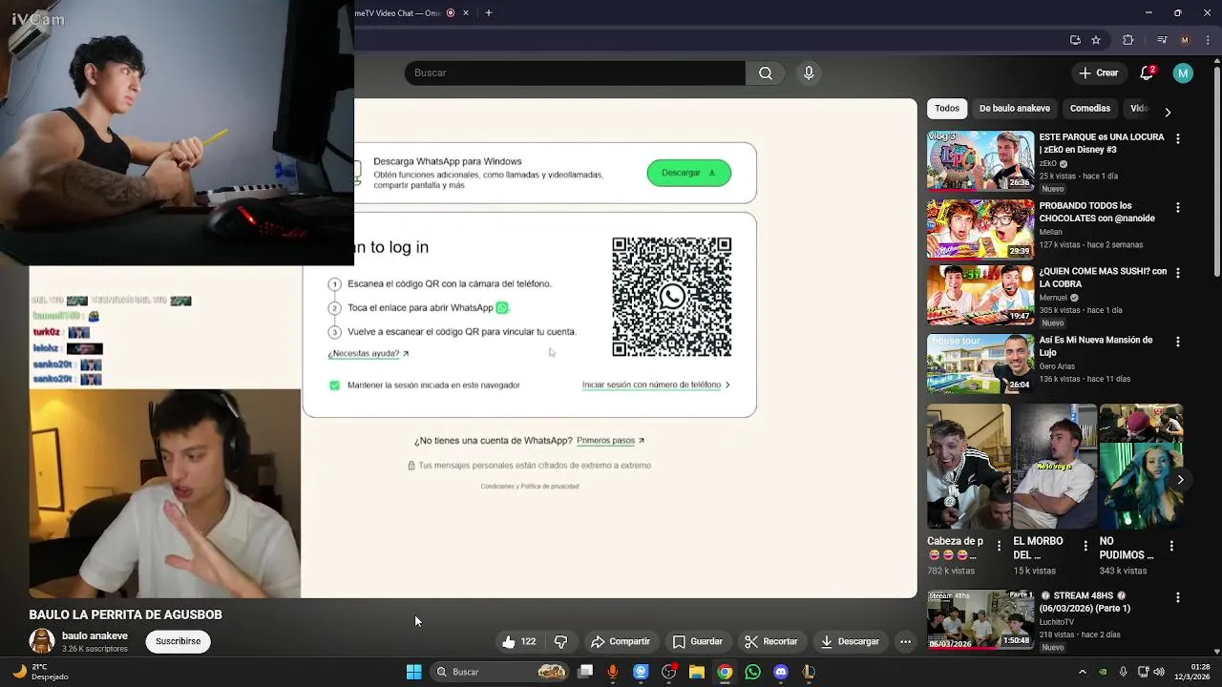Click 'Condiciones y Política de privacidad' text

click(x=529, y=487)
